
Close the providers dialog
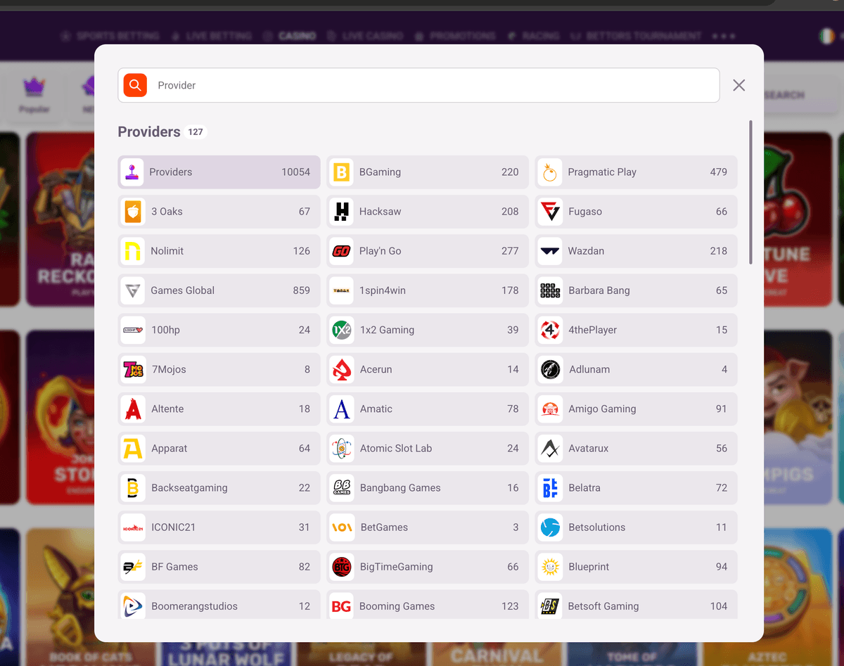pos(738,85)
